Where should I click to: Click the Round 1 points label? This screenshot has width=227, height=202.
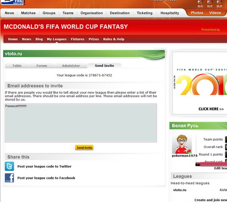pos(211,154)
